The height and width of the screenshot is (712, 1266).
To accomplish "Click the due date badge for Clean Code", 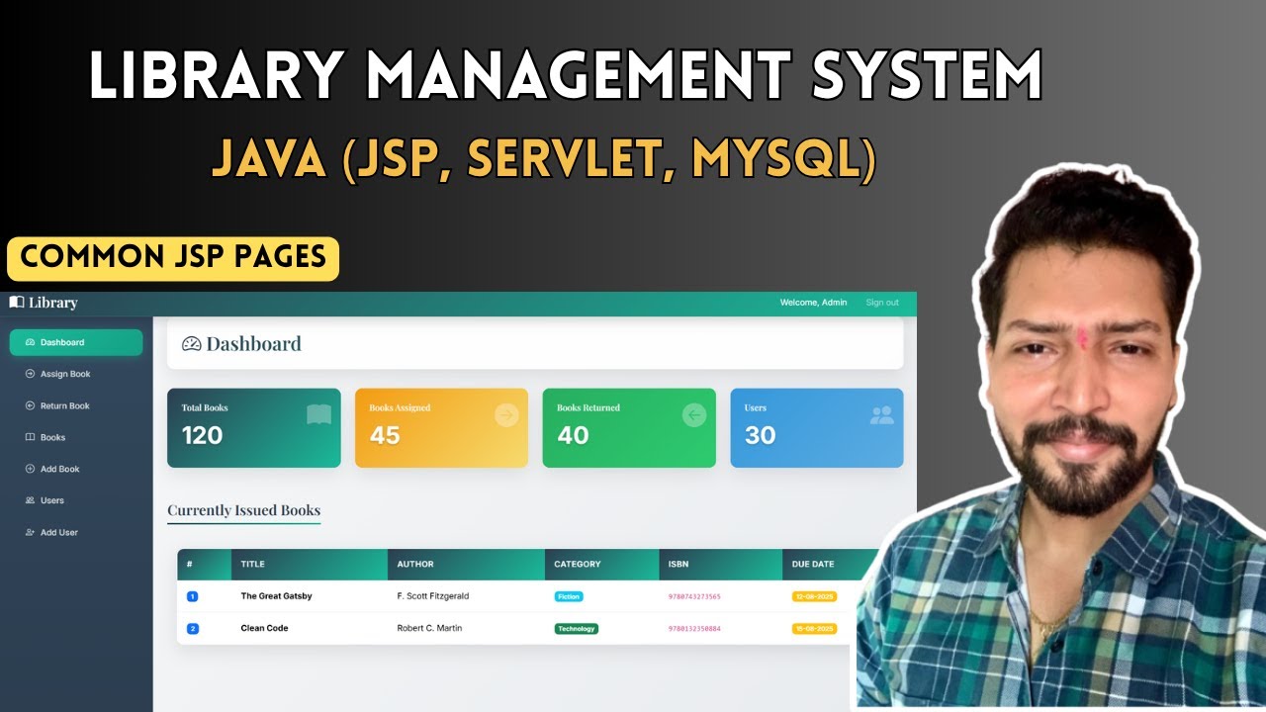I will pyautogui.click(x=815, y=628).
